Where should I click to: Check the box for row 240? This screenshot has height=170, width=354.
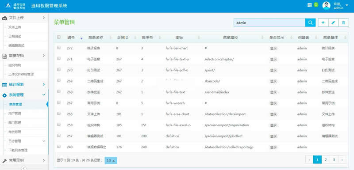click(x=59, y=146)
